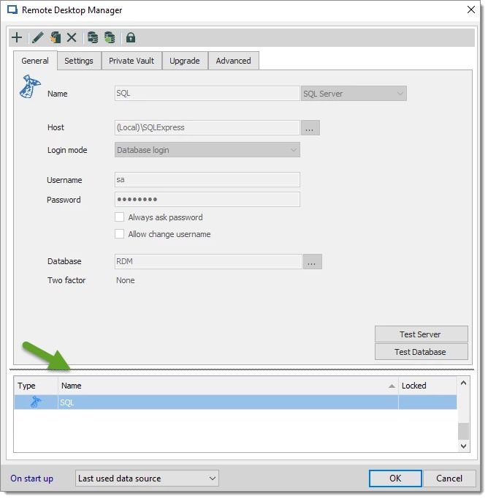Tick Allow change username checkbox

120,235
